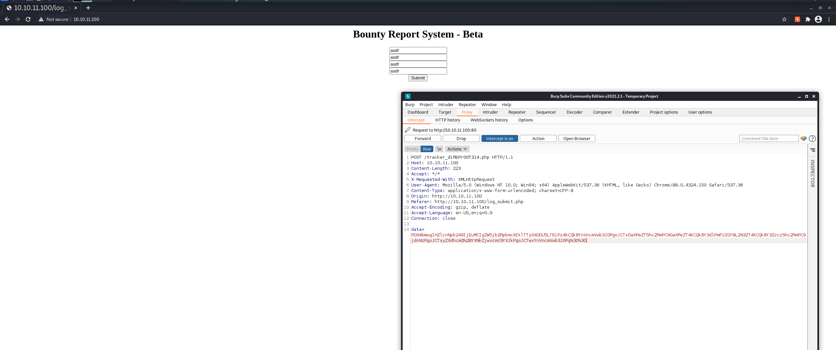Image resolution: width=836 pixels, height=350 pixels.
Task: Expand the INSPECTOR side panel
Action: coord(812,173)
